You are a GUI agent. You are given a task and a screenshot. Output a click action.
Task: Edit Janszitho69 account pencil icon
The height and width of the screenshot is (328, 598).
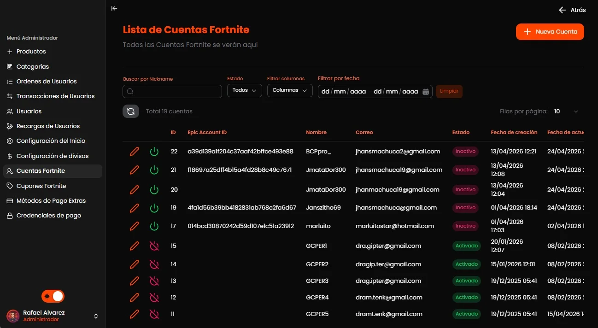coord(135,208)
